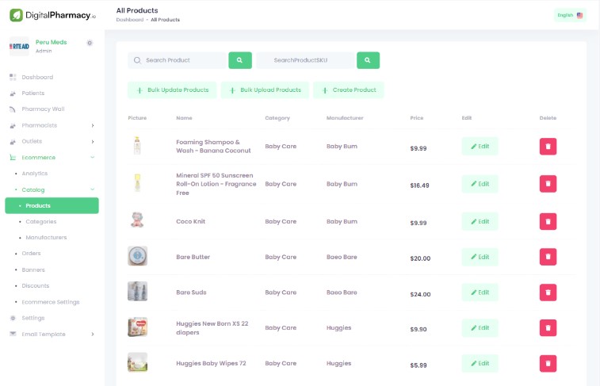This screenshot has height=386, width=600.
Task: Edit Foaming Shampoo & Wash product
Action: click(x=480, y=146)
